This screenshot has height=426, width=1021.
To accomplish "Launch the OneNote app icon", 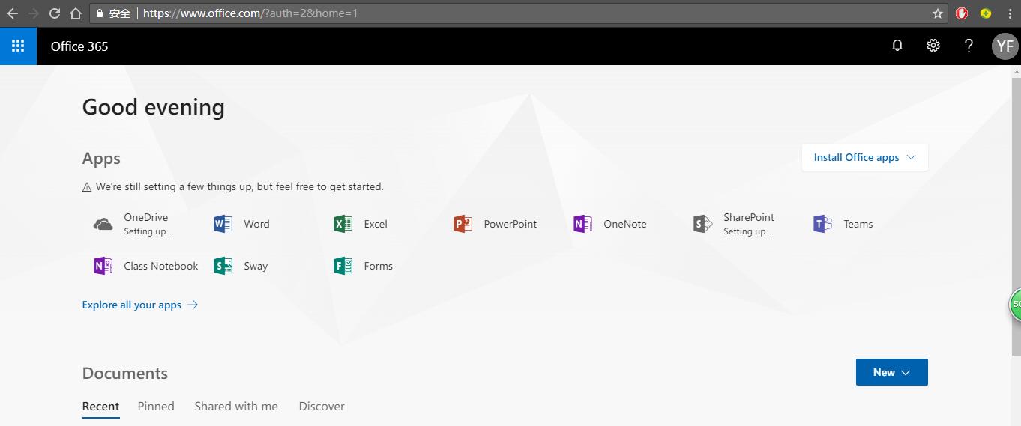I will 582,224.
